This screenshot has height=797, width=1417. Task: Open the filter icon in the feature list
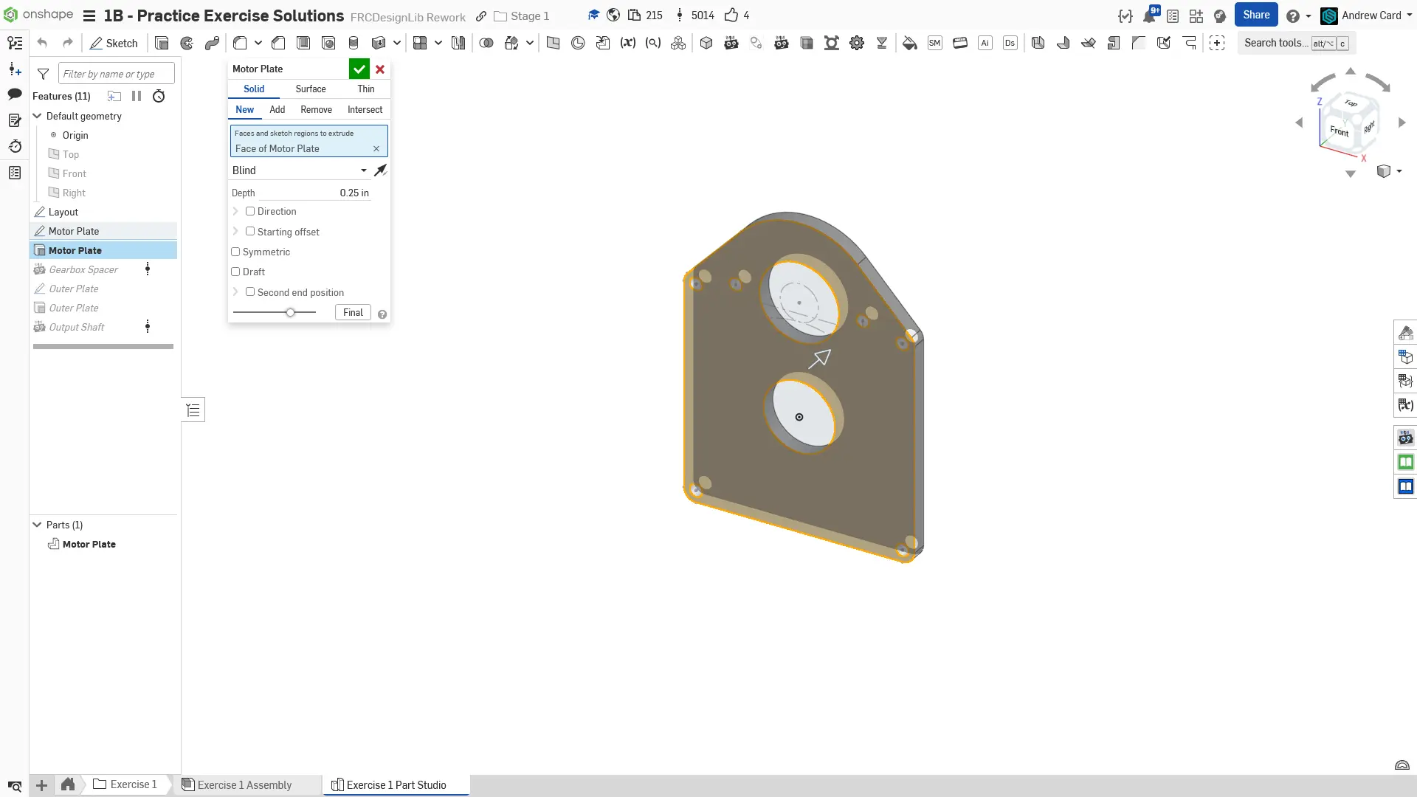(44, 74)
